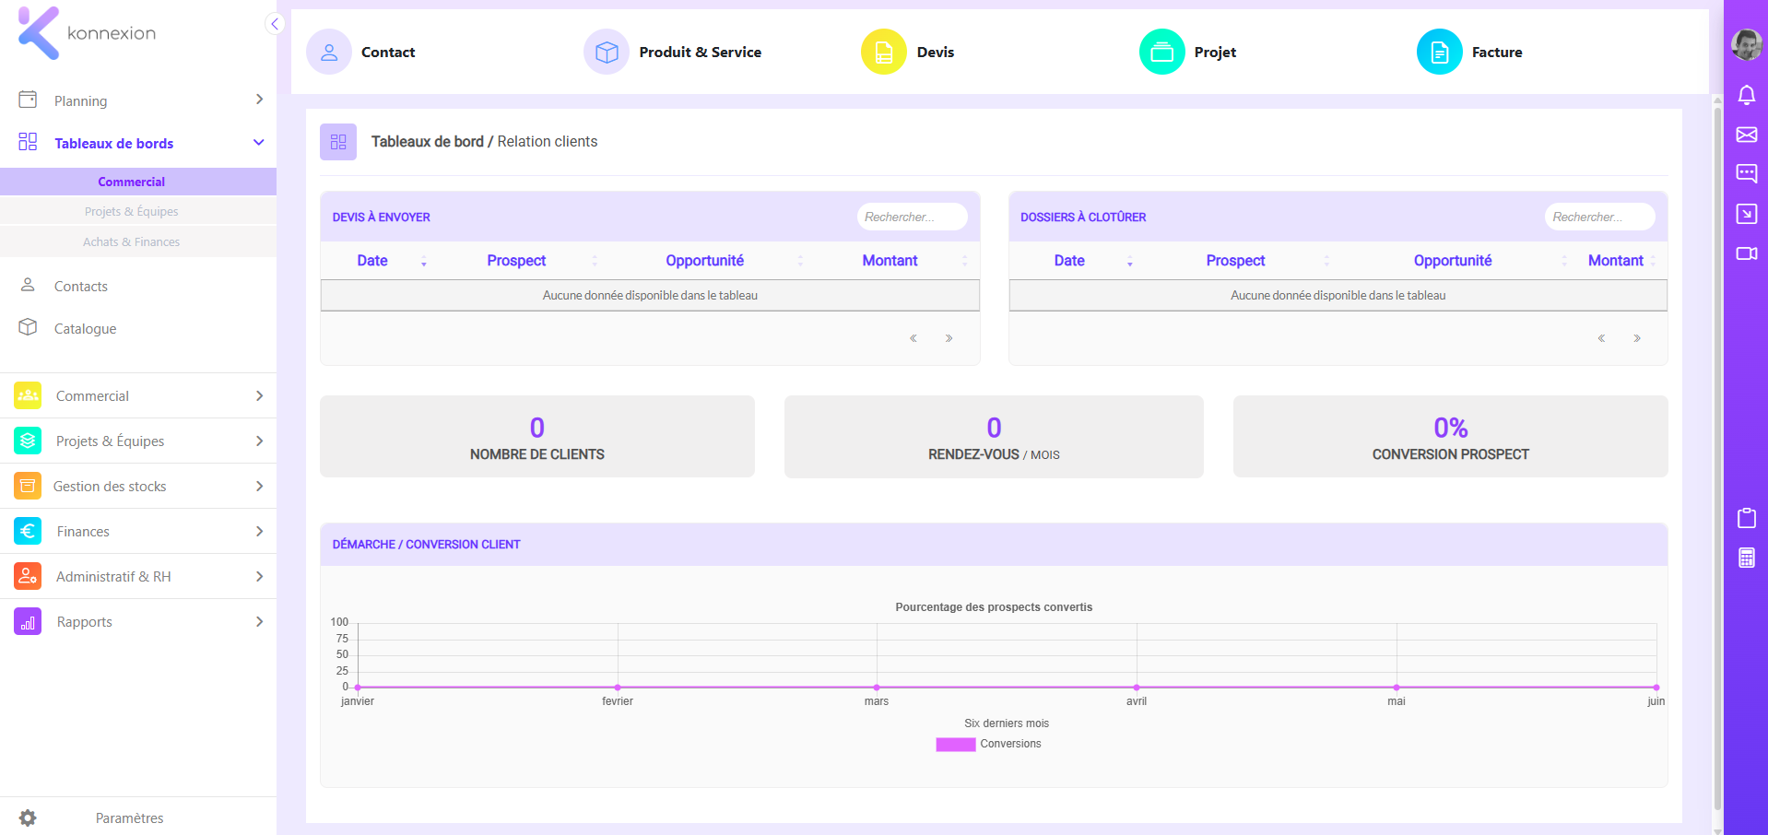
Task: Expand the Planning menu
Action: point(138,100)
